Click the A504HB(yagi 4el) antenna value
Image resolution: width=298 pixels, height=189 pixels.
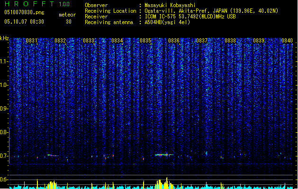click(167, 22)
